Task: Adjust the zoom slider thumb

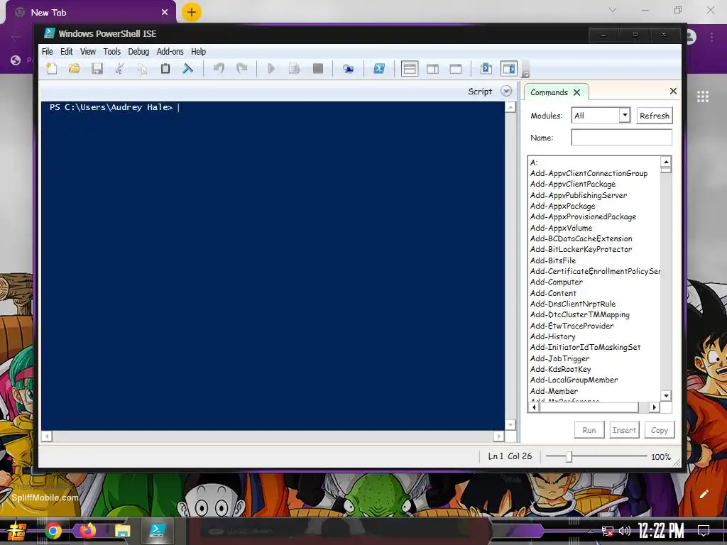Action: point(569,456)
